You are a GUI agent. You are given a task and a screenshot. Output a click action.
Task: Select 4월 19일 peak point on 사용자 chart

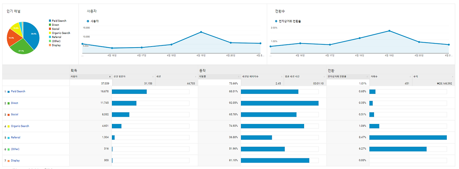(201, 32)
